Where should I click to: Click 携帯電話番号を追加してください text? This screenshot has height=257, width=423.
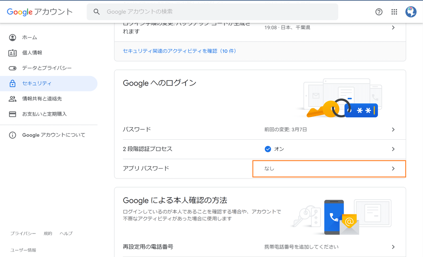click(301, 247)
